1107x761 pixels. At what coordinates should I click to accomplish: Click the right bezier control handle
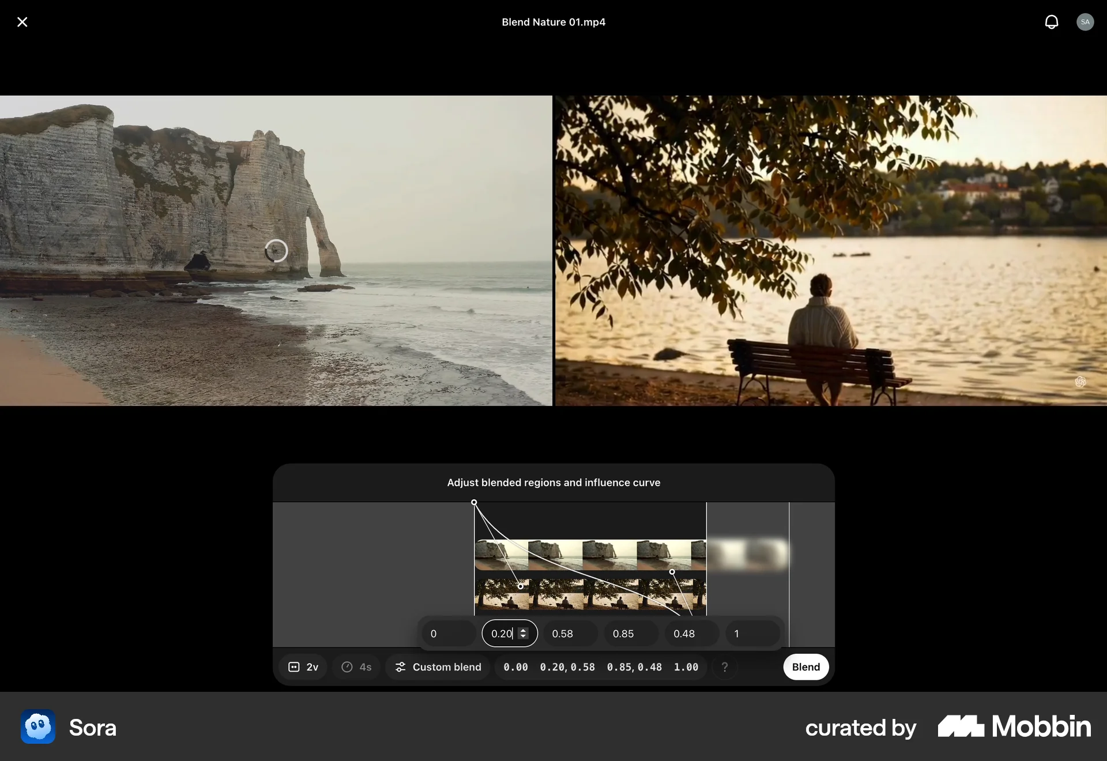[672, 572]
